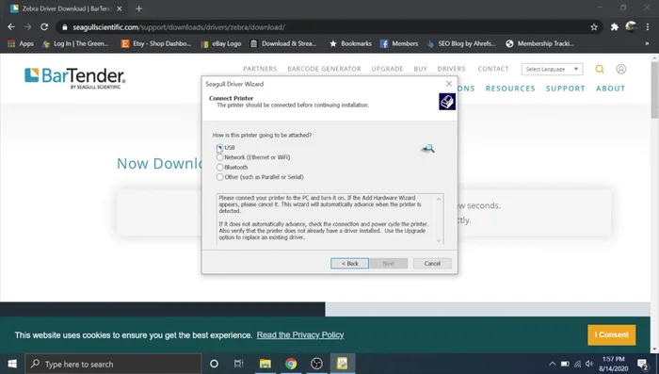Click the page vertical scrollbar thumb

pos(654,90)
